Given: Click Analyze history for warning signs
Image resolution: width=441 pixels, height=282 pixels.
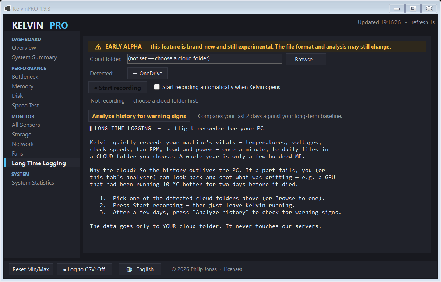Looking at the screenshot, I should (139, 116).
